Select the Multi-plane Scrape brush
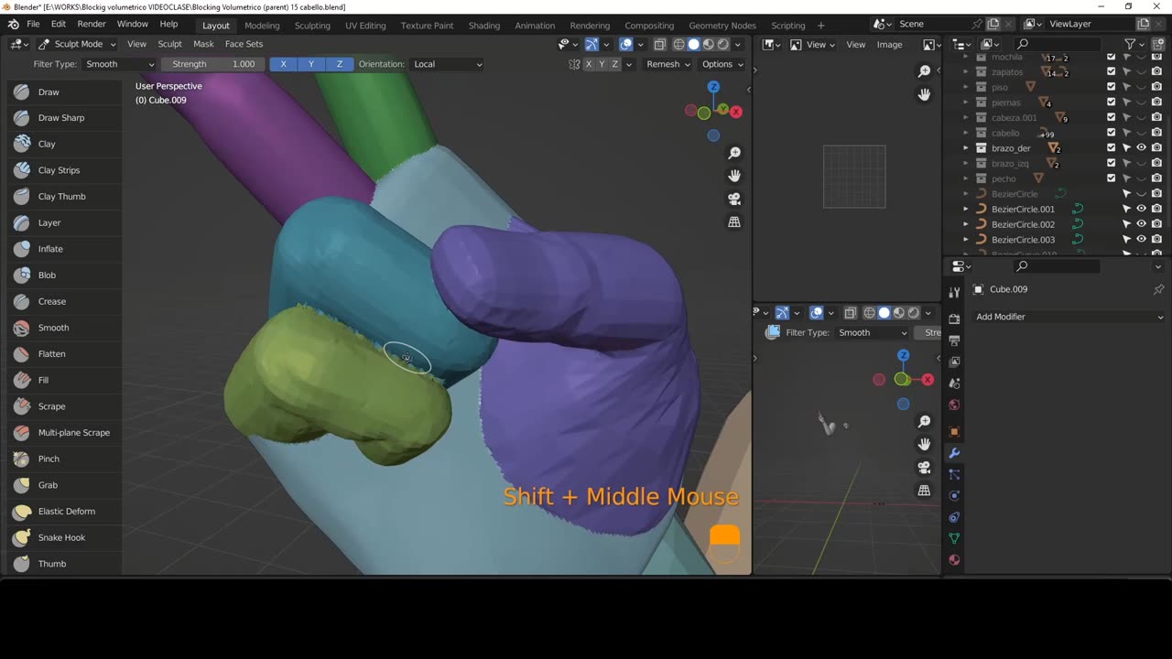Screen dimensions: 1172x659 (x=64, y=433)
